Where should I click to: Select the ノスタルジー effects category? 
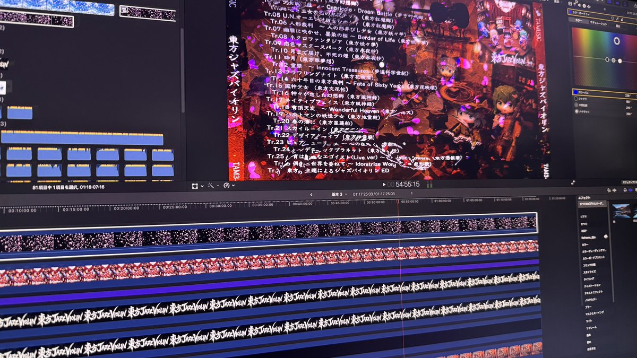[591, 300]
